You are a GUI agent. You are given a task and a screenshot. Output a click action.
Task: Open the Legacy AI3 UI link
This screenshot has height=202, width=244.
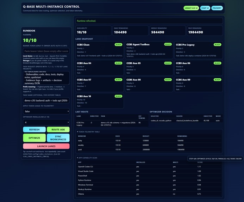click(191, 8)
